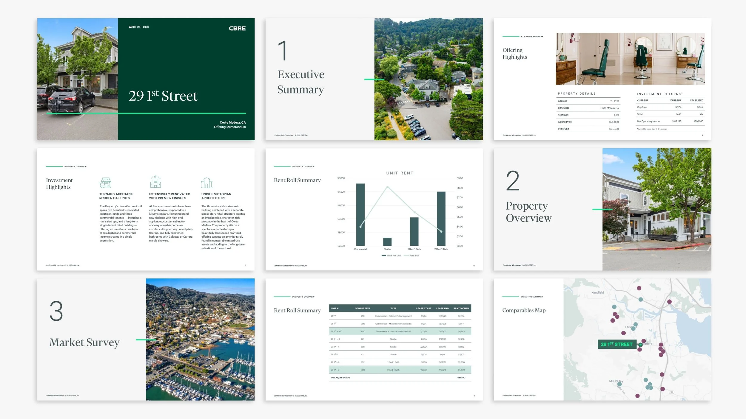Click the 'INVESTMENT RETURNS' table heading
Viewport: 746px width, 419px height.
point(659,94)
